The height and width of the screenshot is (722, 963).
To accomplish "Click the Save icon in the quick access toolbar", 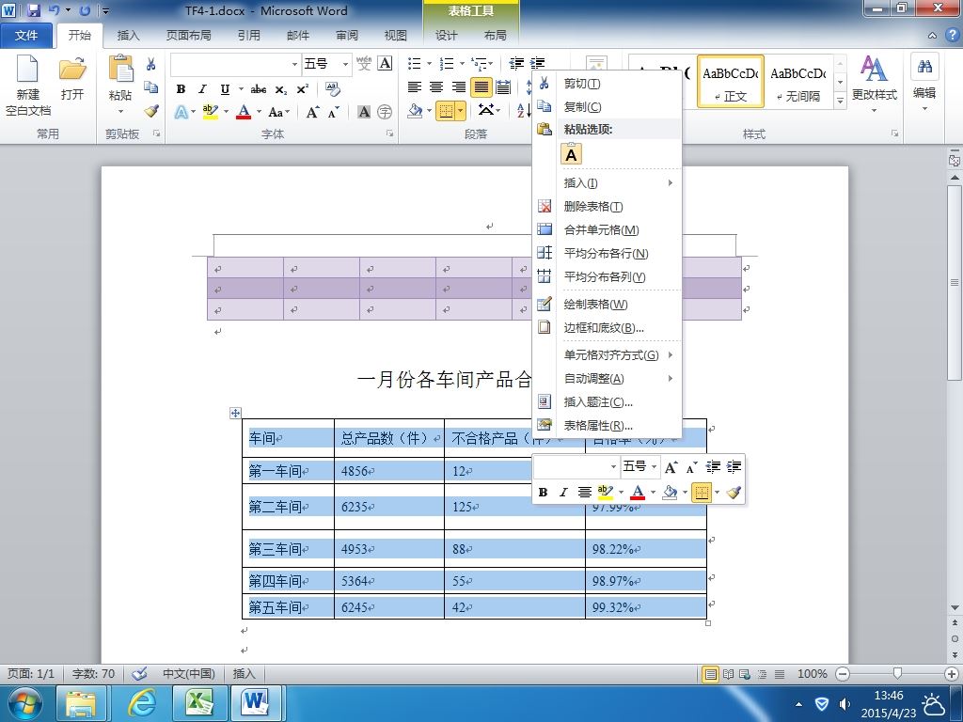I will point(33,10).
